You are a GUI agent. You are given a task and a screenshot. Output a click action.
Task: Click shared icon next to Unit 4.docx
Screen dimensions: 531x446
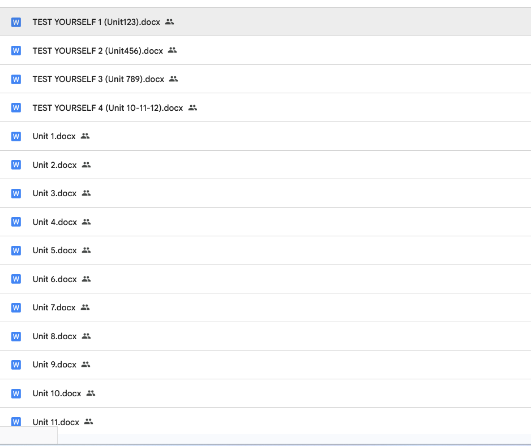[x=86, y=222]
